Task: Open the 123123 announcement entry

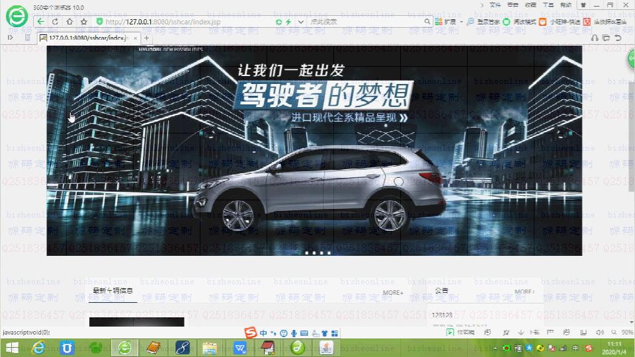Action: (442, 315)
